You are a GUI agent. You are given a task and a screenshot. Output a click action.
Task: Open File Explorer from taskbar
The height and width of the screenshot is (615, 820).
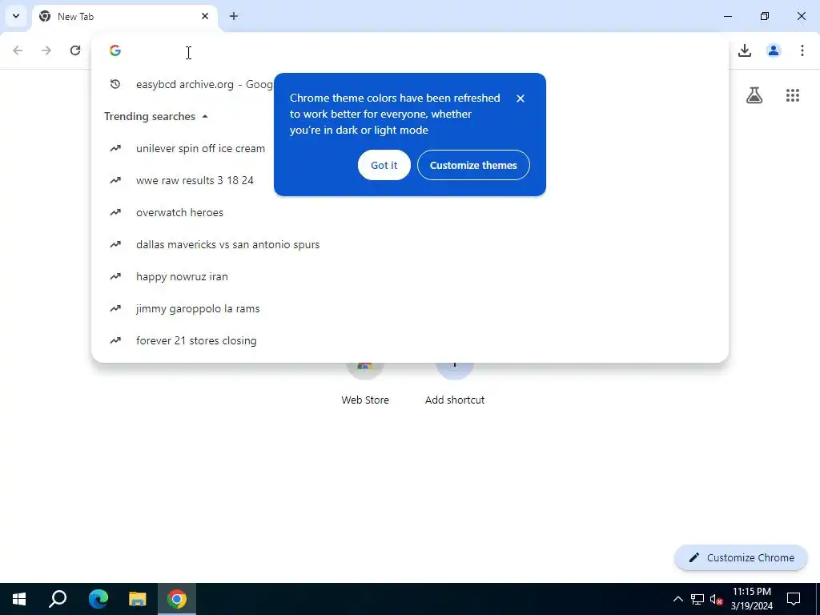[138, 599]
